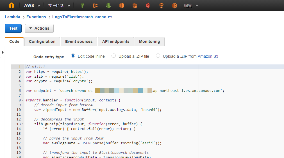The height and width of the screenshot is (158, 284).
Task: Select Upload a .ZIP file option
Action: point(113,56)
